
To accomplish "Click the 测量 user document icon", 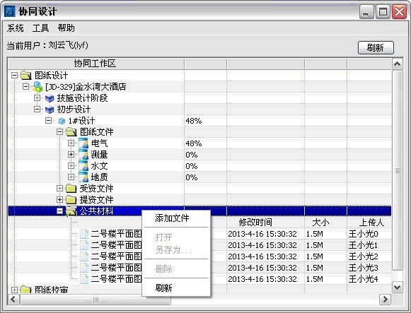I will coord(83,155).
